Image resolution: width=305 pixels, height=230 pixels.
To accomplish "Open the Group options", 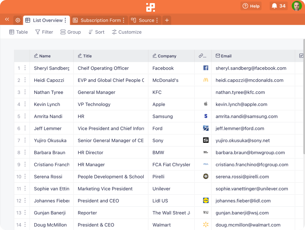I will pyautogui.click(x=71, y=32).
